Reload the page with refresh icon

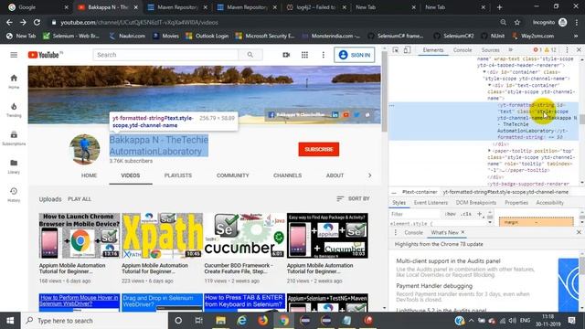click(37, 22)
